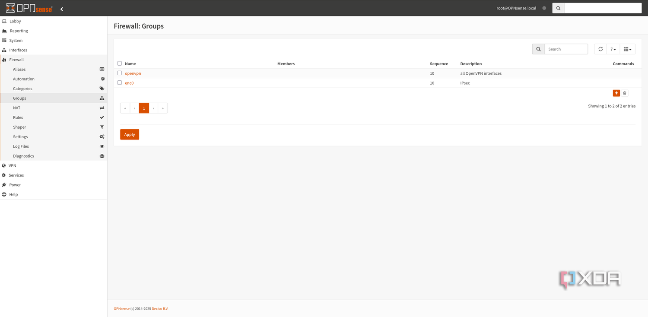The image size is (648, 317).
Task: Expand the Services menu section
Action: point(54,175)
